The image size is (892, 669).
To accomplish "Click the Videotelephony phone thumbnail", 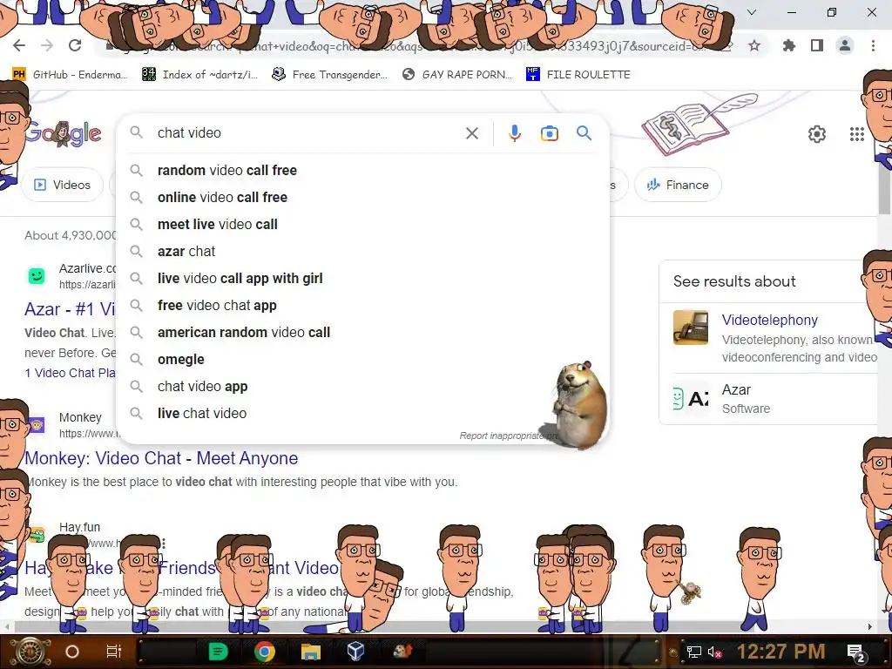I will click(x=691, y=328).
